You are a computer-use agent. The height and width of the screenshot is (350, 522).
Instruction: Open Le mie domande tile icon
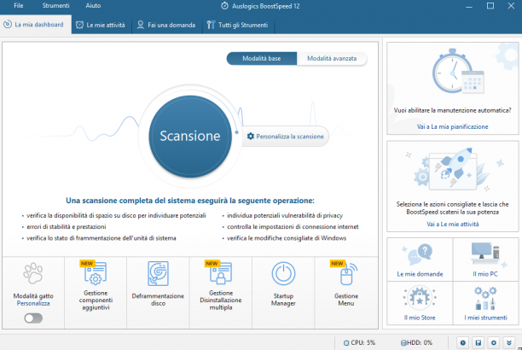[x=419, y=255]
